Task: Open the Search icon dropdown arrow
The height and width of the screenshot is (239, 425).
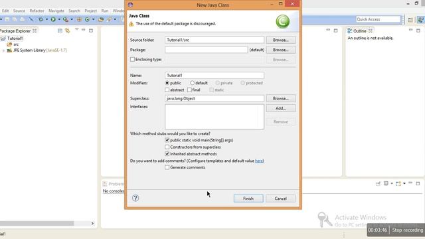Action: pos(115,19)
